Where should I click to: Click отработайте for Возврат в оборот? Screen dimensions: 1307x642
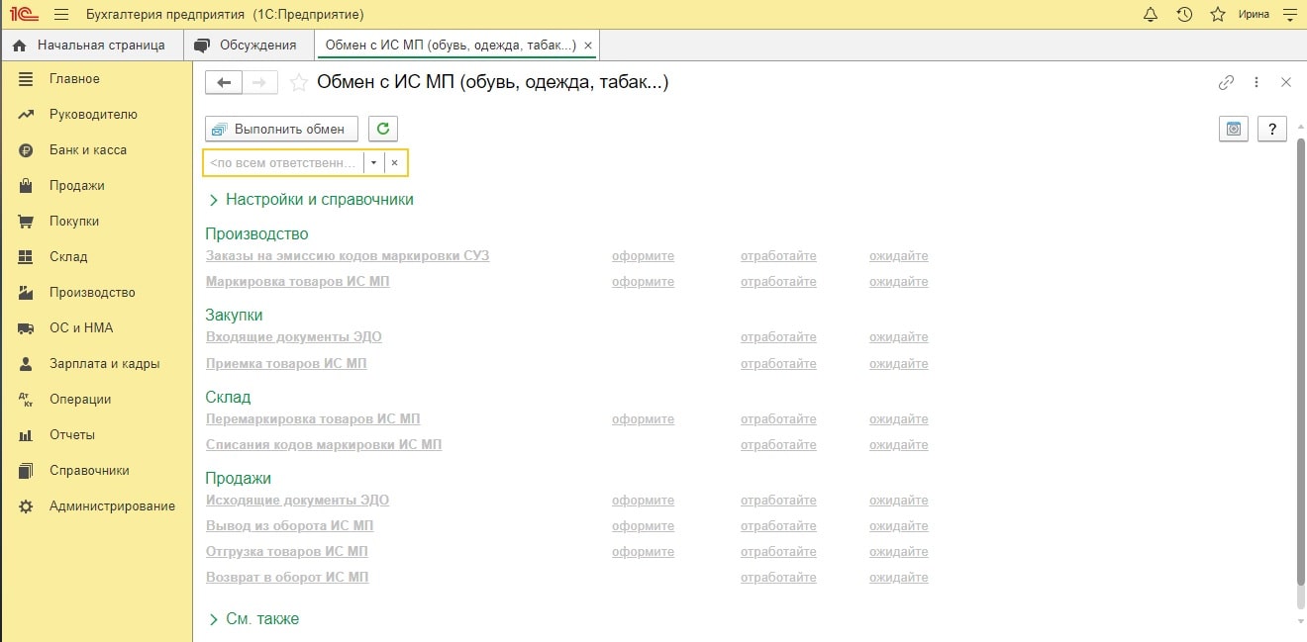tap(778, 578)
